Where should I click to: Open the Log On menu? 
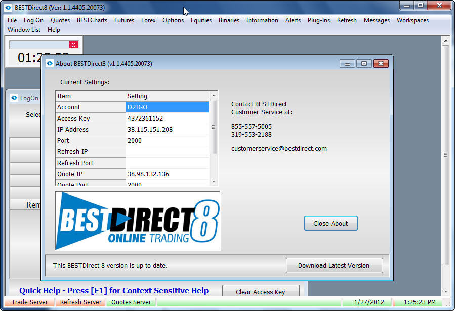point(34,20)
